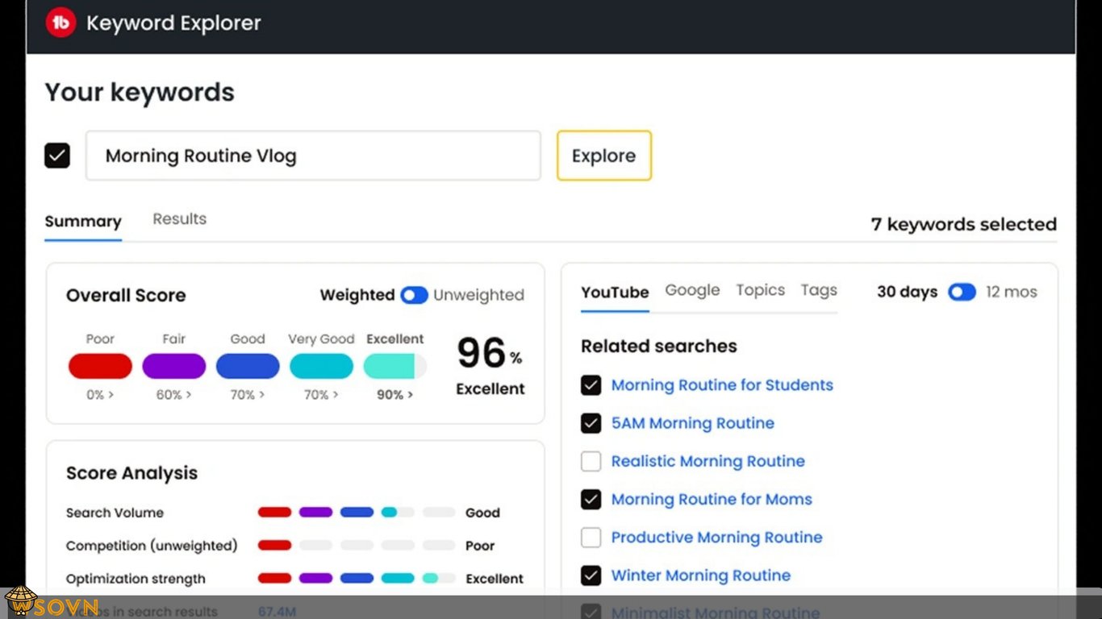Check the Productive Morning Routine checkbox

click(591, 538)
